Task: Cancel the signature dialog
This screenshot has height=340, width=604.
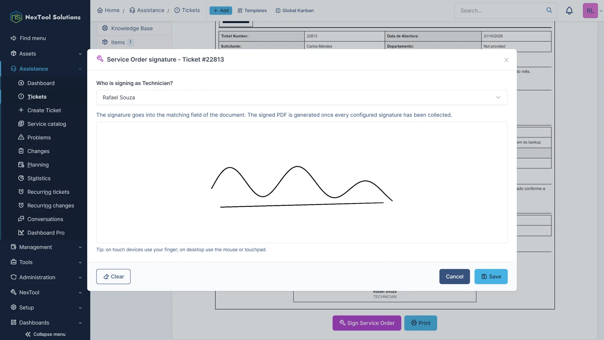Action: (x=455, y=277)
